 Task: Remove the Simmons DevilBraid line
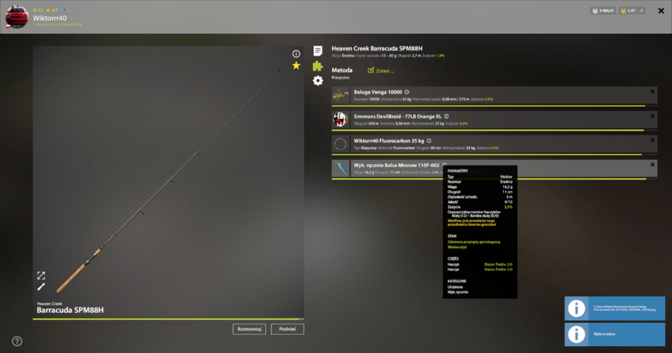click(x=653, y=116)
